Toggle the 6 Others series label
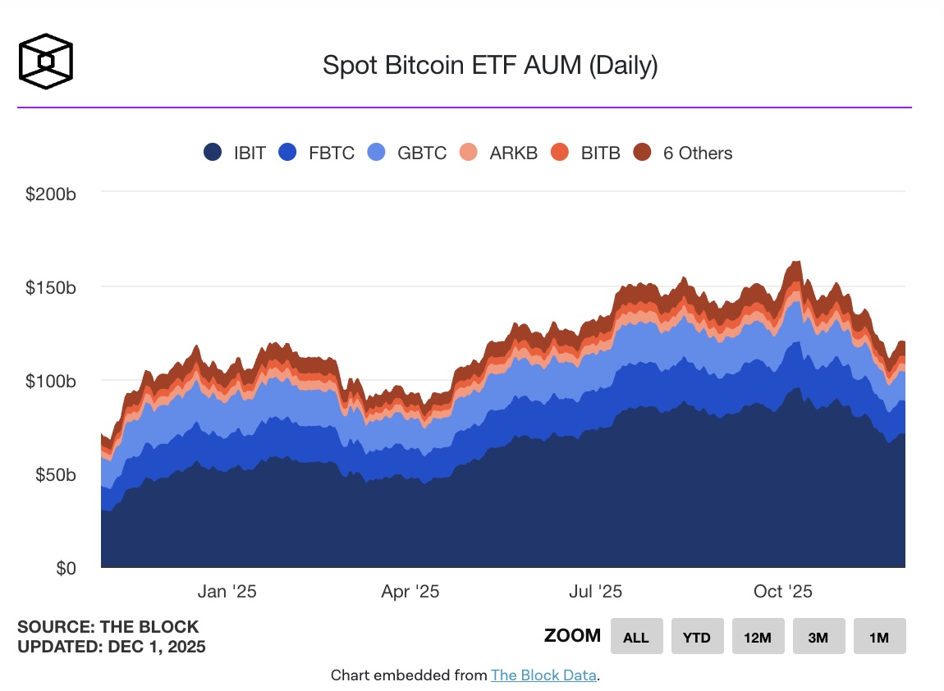Image resolution: width=944 pixels, height=691 pixels. pyautogui.click(x=698, y=153)
